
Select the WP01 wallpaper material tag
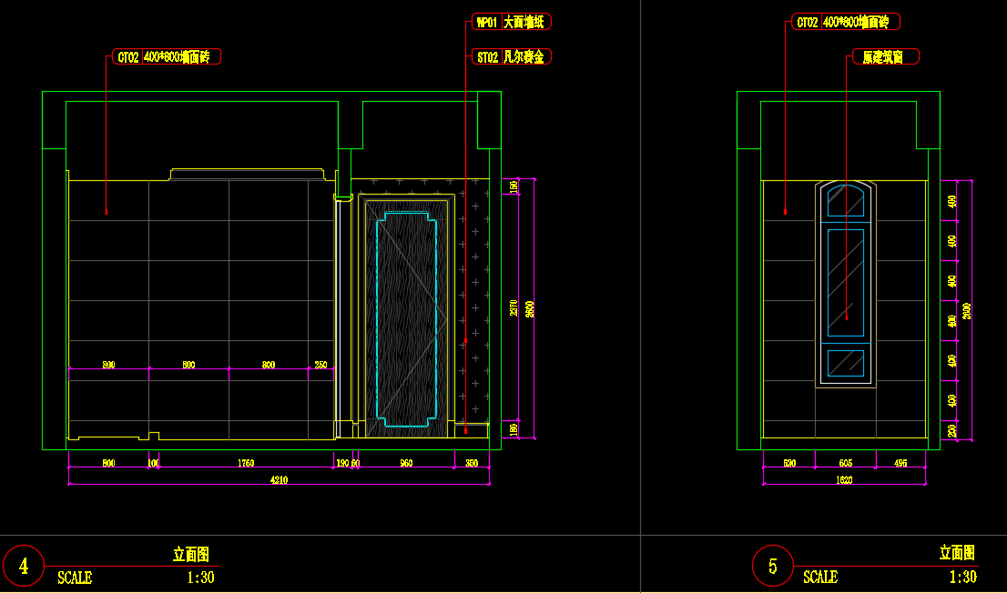click(513, 22)
